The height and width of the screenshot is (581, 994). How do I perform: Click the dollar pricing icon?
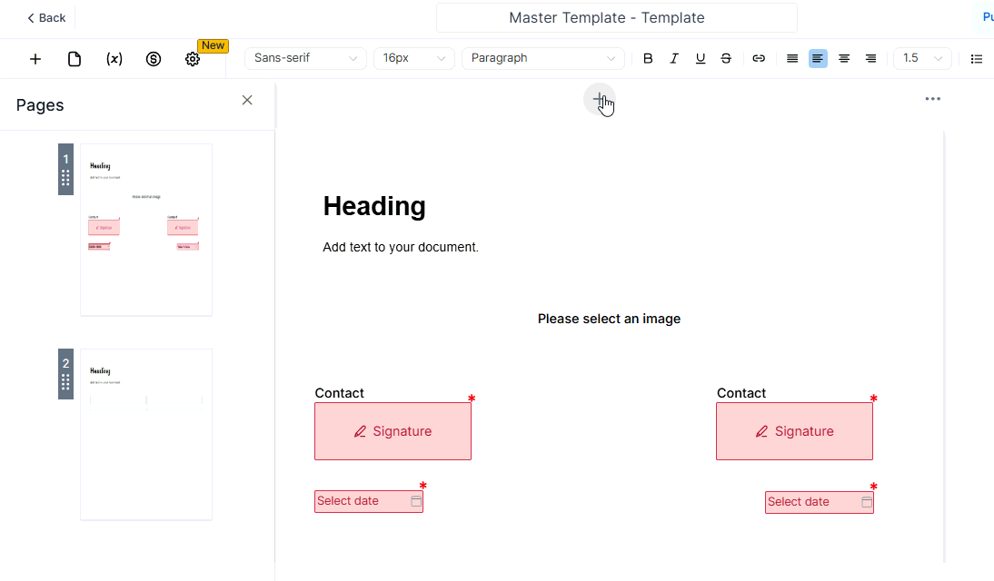(x=154, y=59)
